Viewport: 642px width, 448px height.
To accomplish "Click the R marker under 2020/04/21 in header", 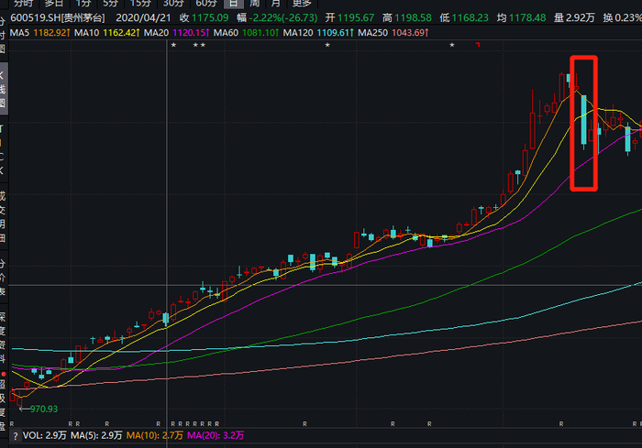I will coord(158,424).
